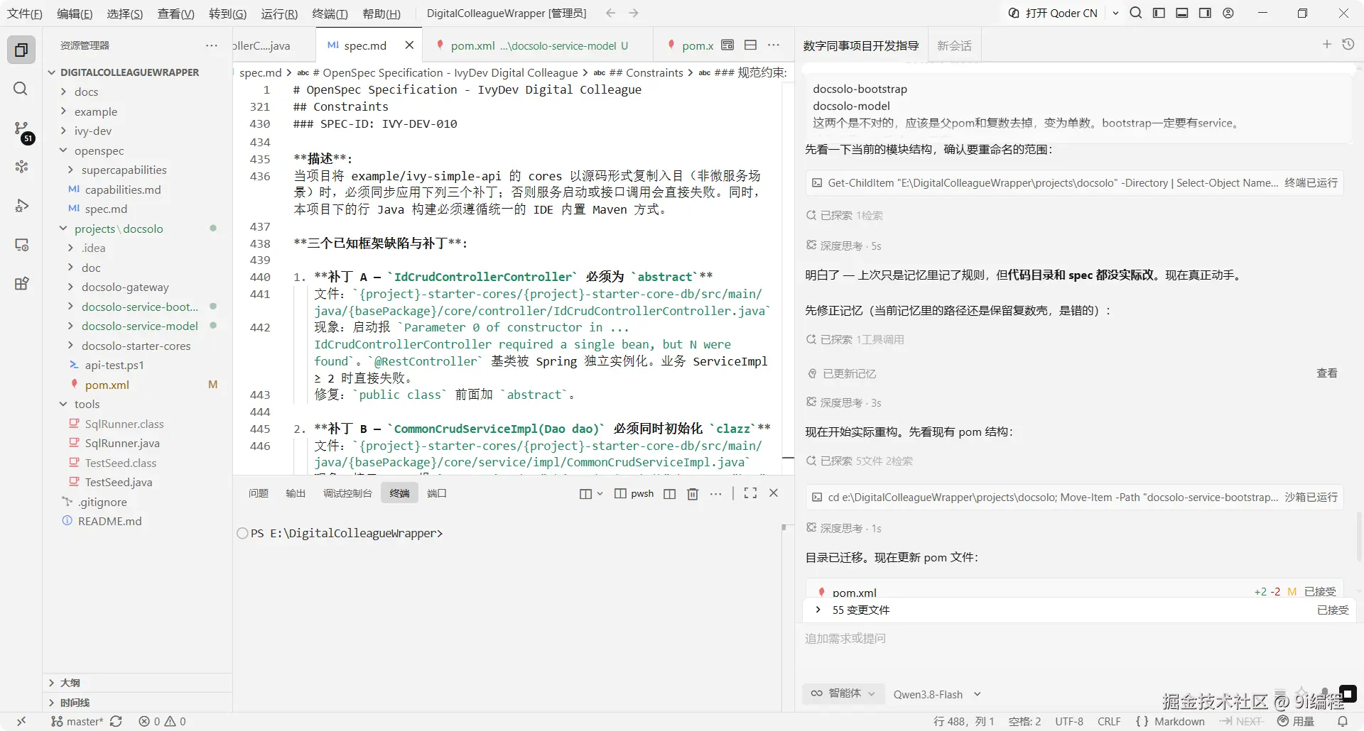This screenshot has width=1364, height=731.
Task: Start a new chat with plus icon
Action: (x=1326, y=45)
